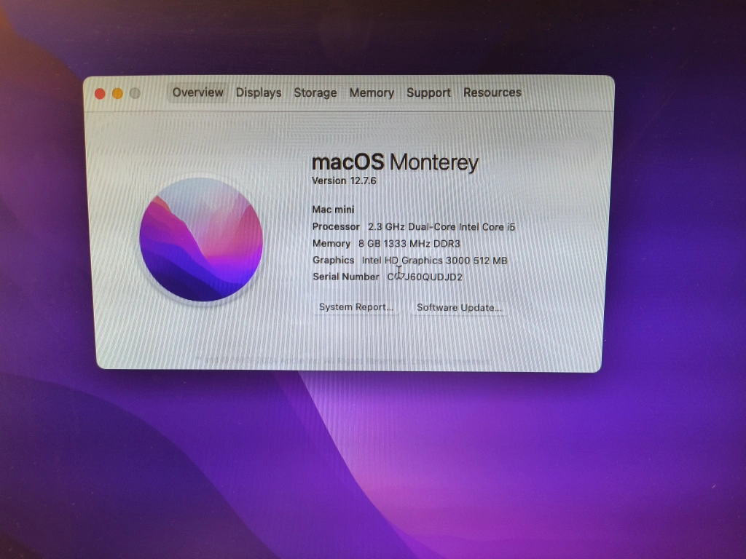Click the System Report... button

(356, 307)
